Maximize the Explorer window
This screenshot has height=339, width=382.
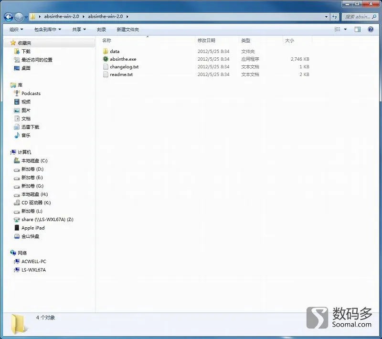[357, 4]
